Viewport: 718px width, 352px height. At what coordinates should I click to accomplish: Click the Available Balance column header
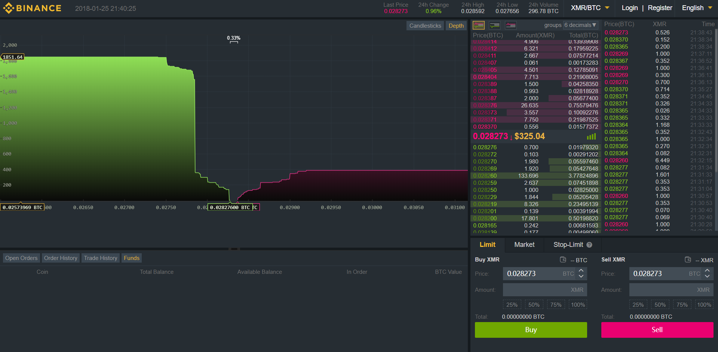(260, 272)
